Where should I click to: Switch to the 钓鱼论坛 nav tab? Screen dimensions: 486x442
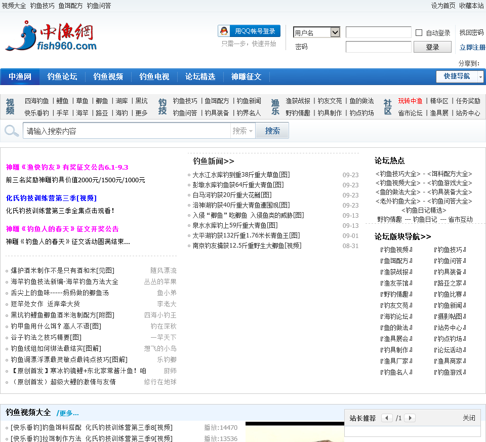(x=62, y=77)
